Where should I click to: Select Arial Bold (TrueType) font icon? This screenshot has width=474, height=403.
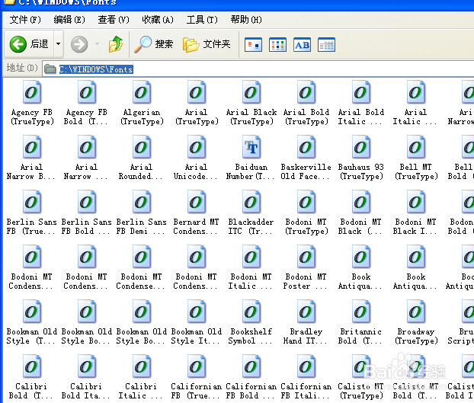click(x=306, y=92)
